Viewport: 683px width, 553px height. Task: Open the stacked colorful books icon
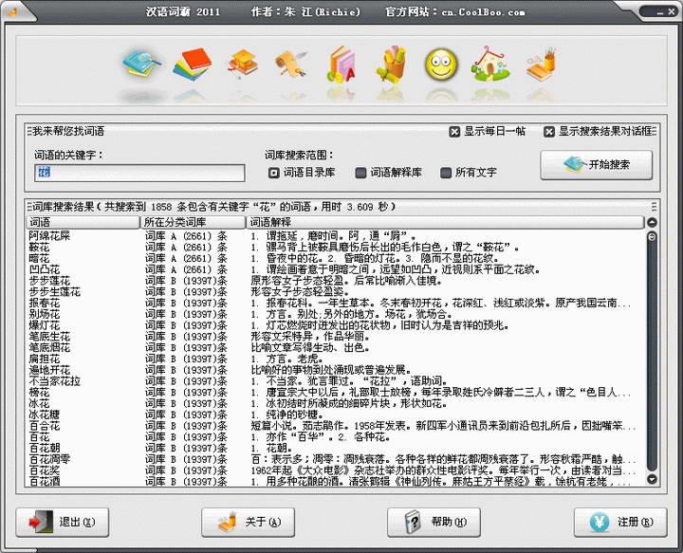pyautogui.click(x=193, y=65)
